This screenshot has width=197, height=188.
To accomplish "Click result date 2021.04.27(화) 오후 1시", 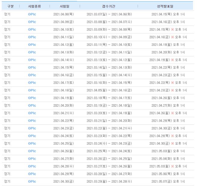I will [x=168, y=105].
